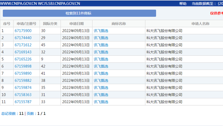Image resolution: width=223 pixels, height=126 pixels.
Task: Open 讯飞甄选 trademark in row 11
Action: point(101,102)
